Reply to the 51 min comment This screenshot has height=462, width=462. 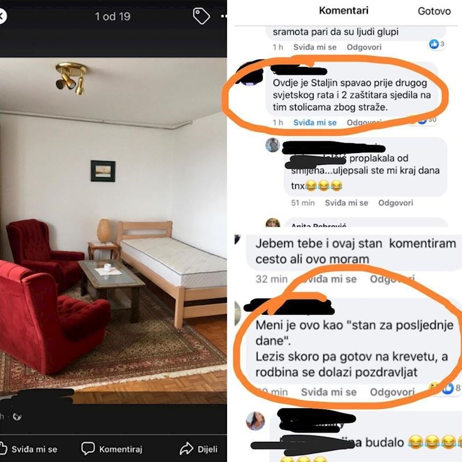[x=396, y=203]
